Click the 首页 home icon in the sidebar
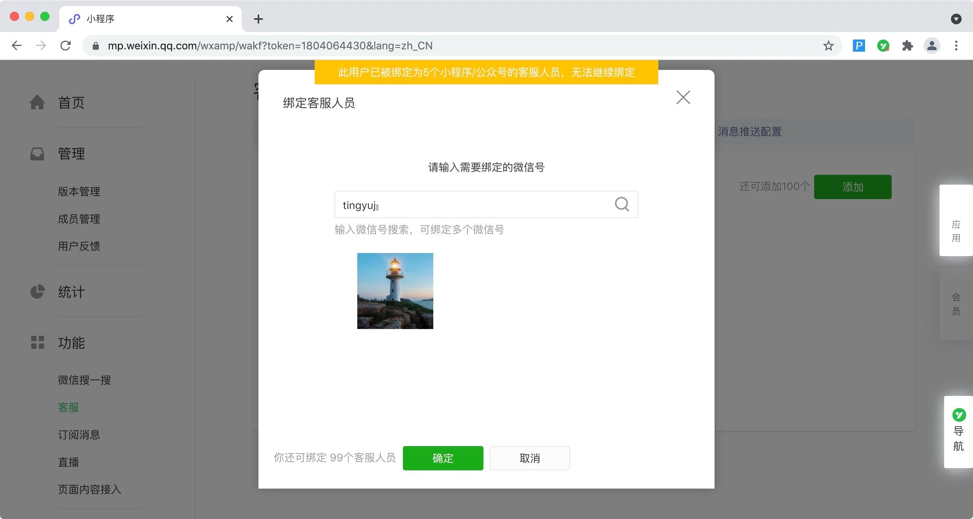 (37, 102)
